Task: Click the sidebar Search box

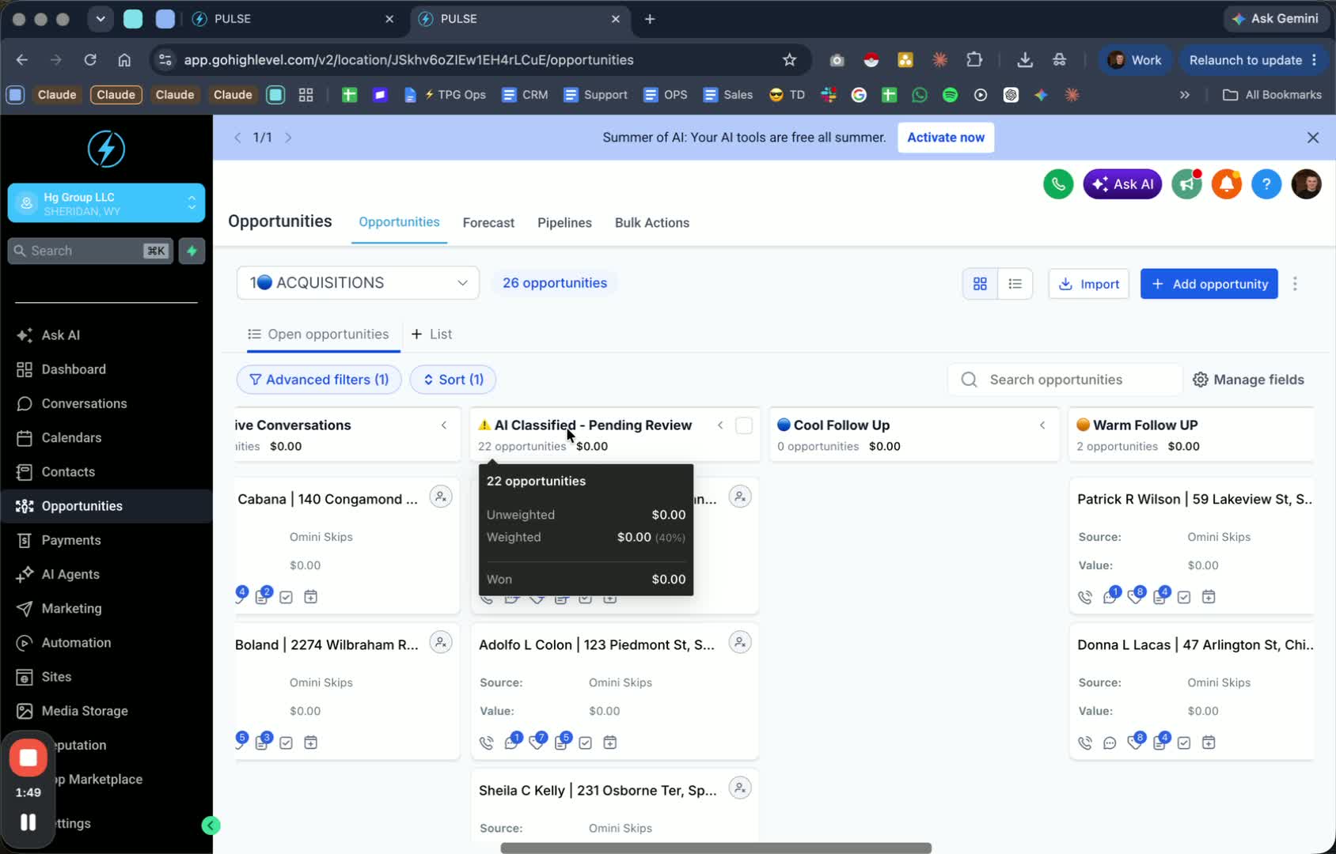Action: [x=90, y=251]
